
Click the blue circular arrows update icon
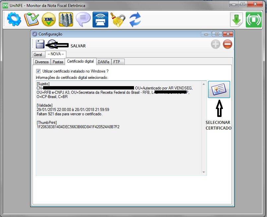[135, 20]
